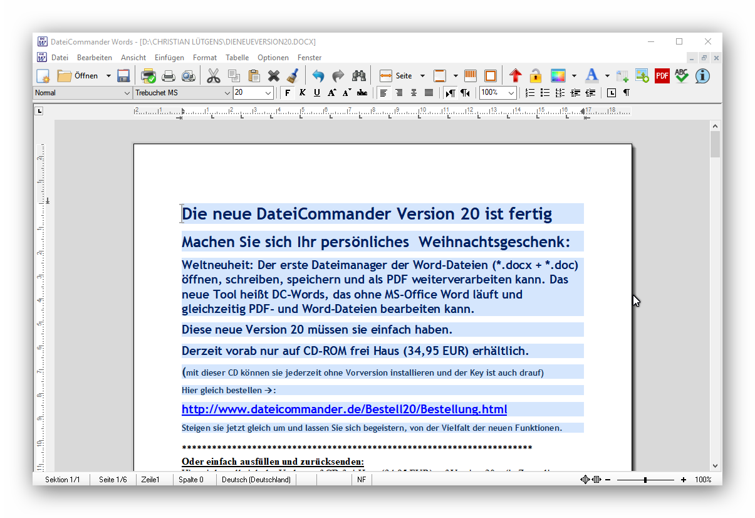Click the insert image icon
The height and width of the screenshot is (518, 755).
click(x=642, y=76)
